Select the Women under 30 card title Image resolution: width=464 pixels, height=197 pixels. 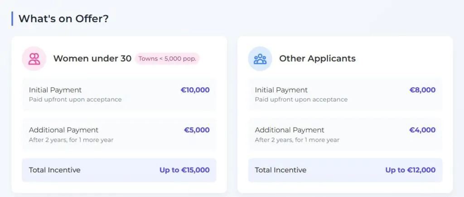(92, 59)
